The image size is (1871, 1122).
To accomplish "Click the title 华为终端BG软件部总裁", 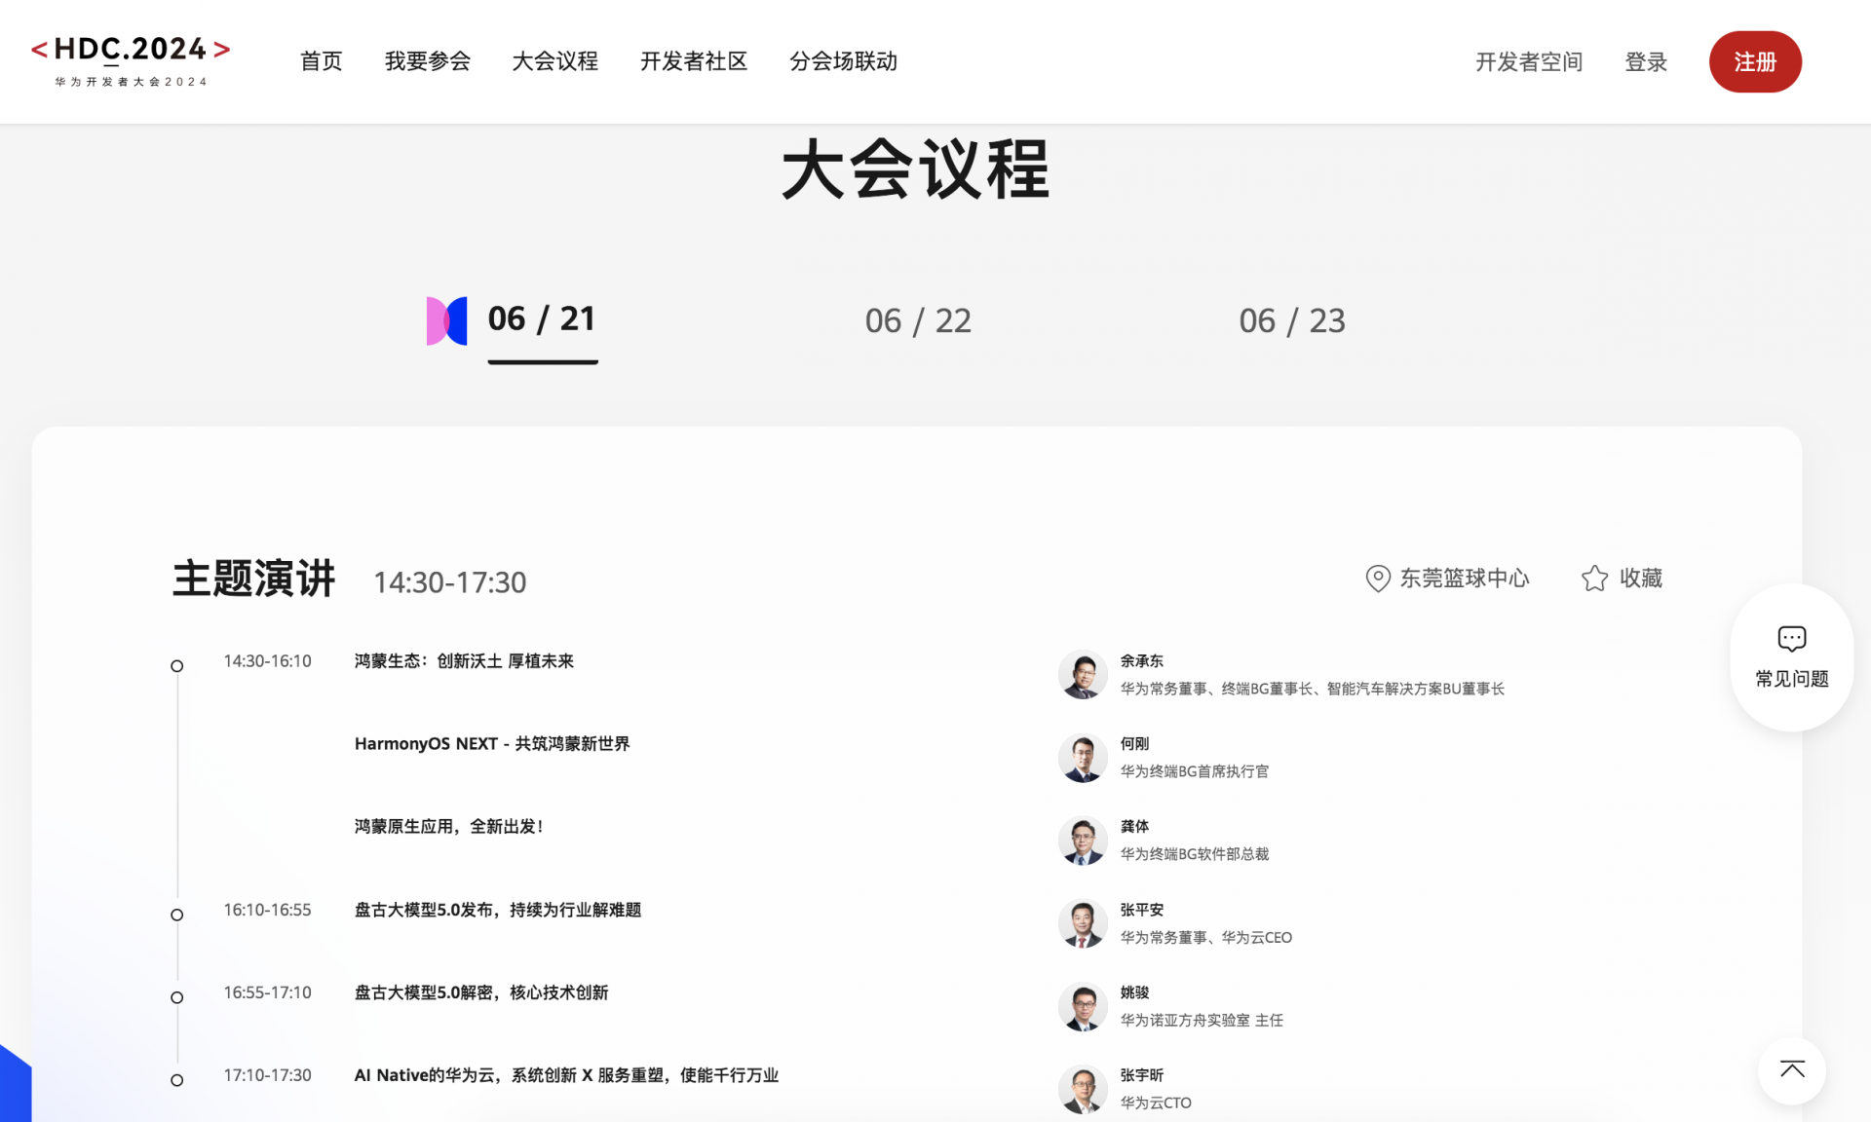I will click(1194, 854).
